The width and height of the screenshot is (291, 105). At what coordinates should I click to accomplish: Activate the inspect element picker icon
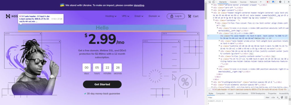pos(209,2)
